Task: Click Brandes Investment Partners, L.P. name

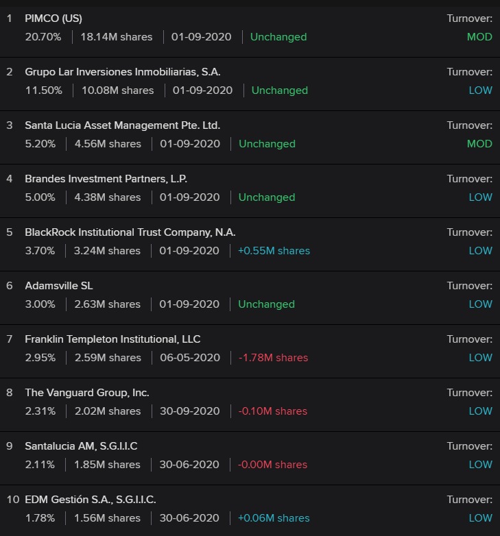Action: (x=106, y=179)
